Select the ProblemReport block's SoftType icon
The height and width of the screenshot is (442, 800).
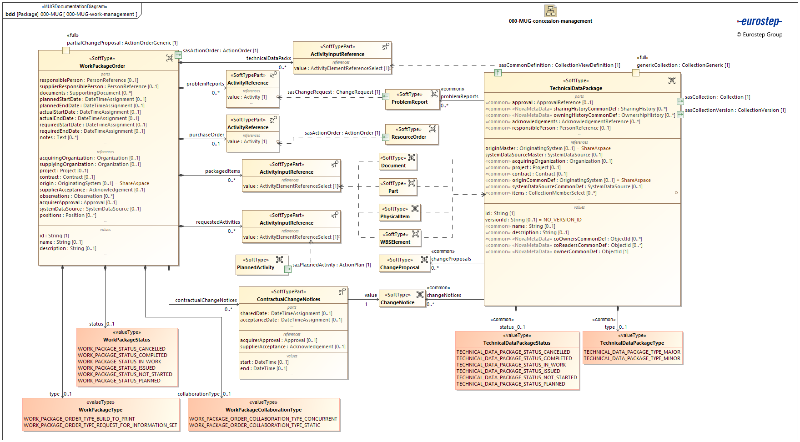[434, 94]
